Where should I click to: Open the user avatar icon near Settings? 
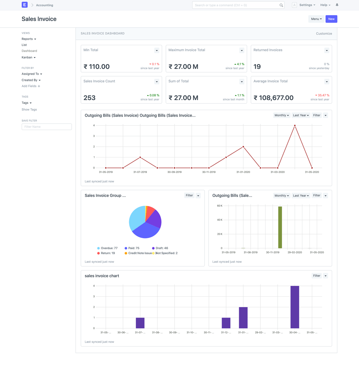click(294, 5)
